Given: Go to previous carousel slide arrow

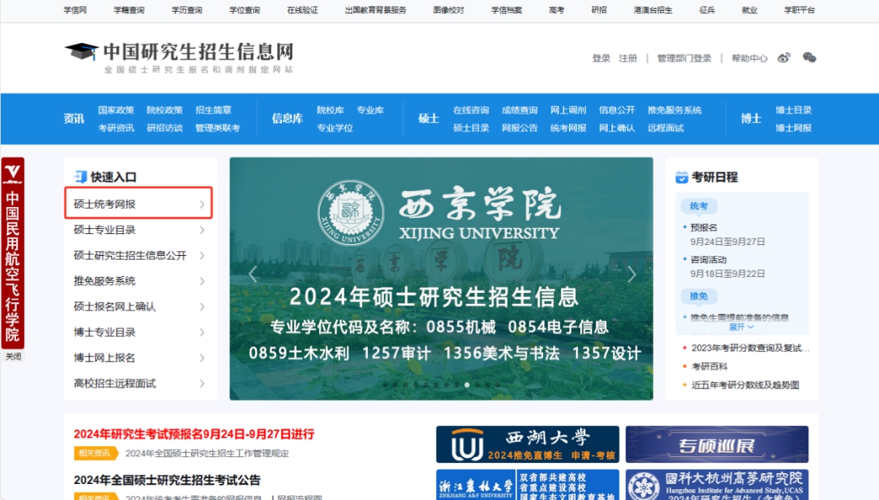Looking at the screenshot, I should [x=253, y=275].
